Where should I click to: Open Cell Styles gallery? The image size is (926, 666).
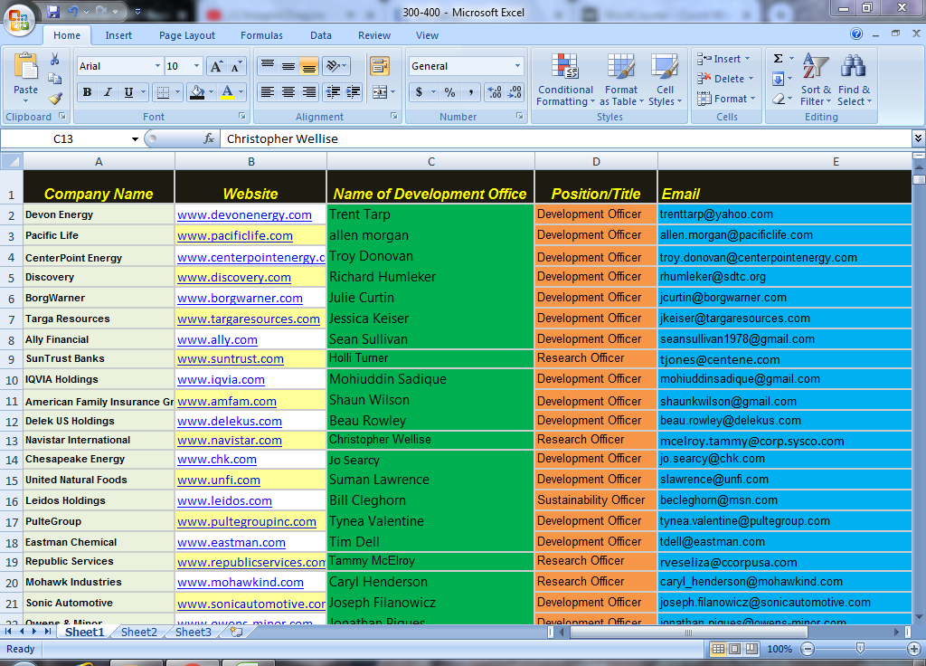tap(665, 80)
